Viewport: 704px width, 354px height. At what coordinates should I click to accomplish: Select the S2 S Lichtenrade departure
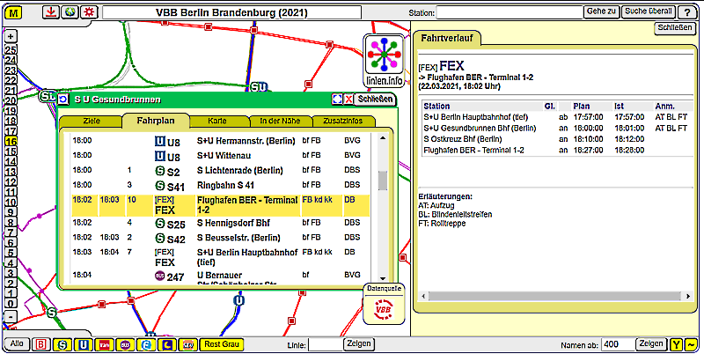tap(221, 171)
